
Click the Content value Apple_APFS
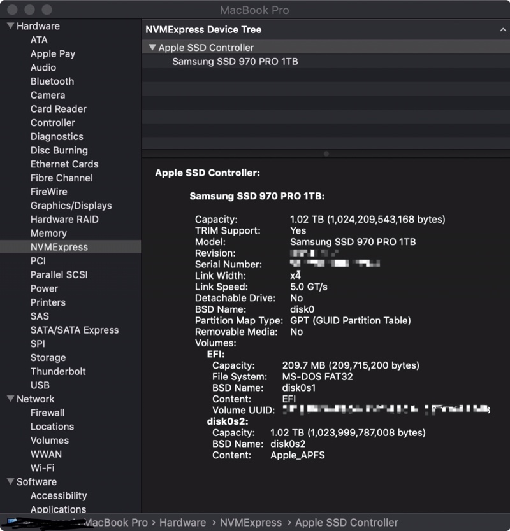tap(298, 455)
